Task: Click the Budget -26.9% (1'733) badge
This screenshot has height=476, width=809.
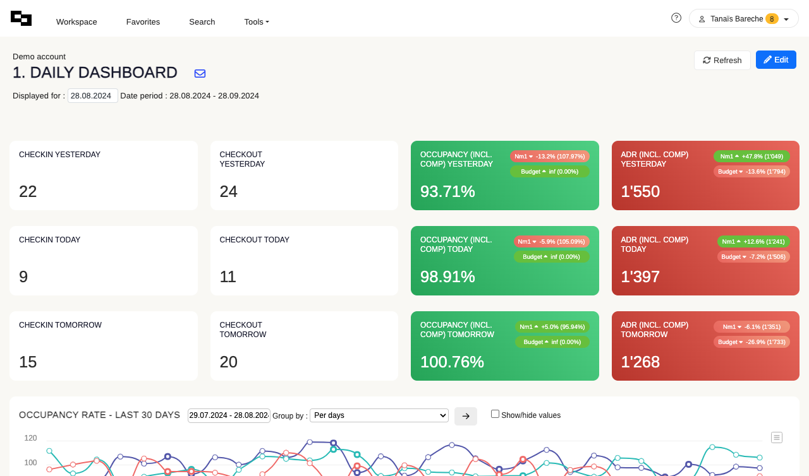Action: pos(751,342)
